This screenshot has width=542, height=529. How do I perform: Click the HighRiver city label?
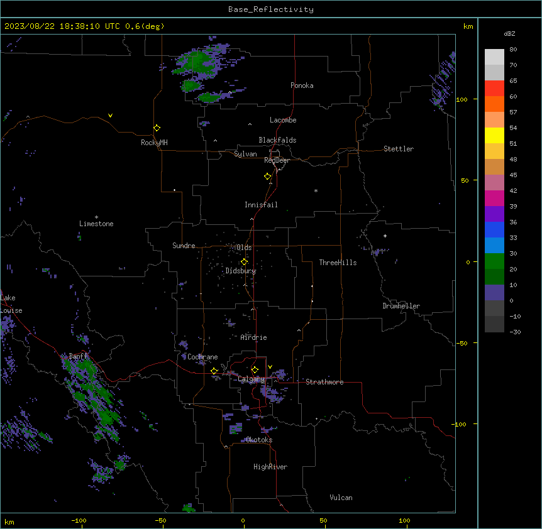click(270, 467)
